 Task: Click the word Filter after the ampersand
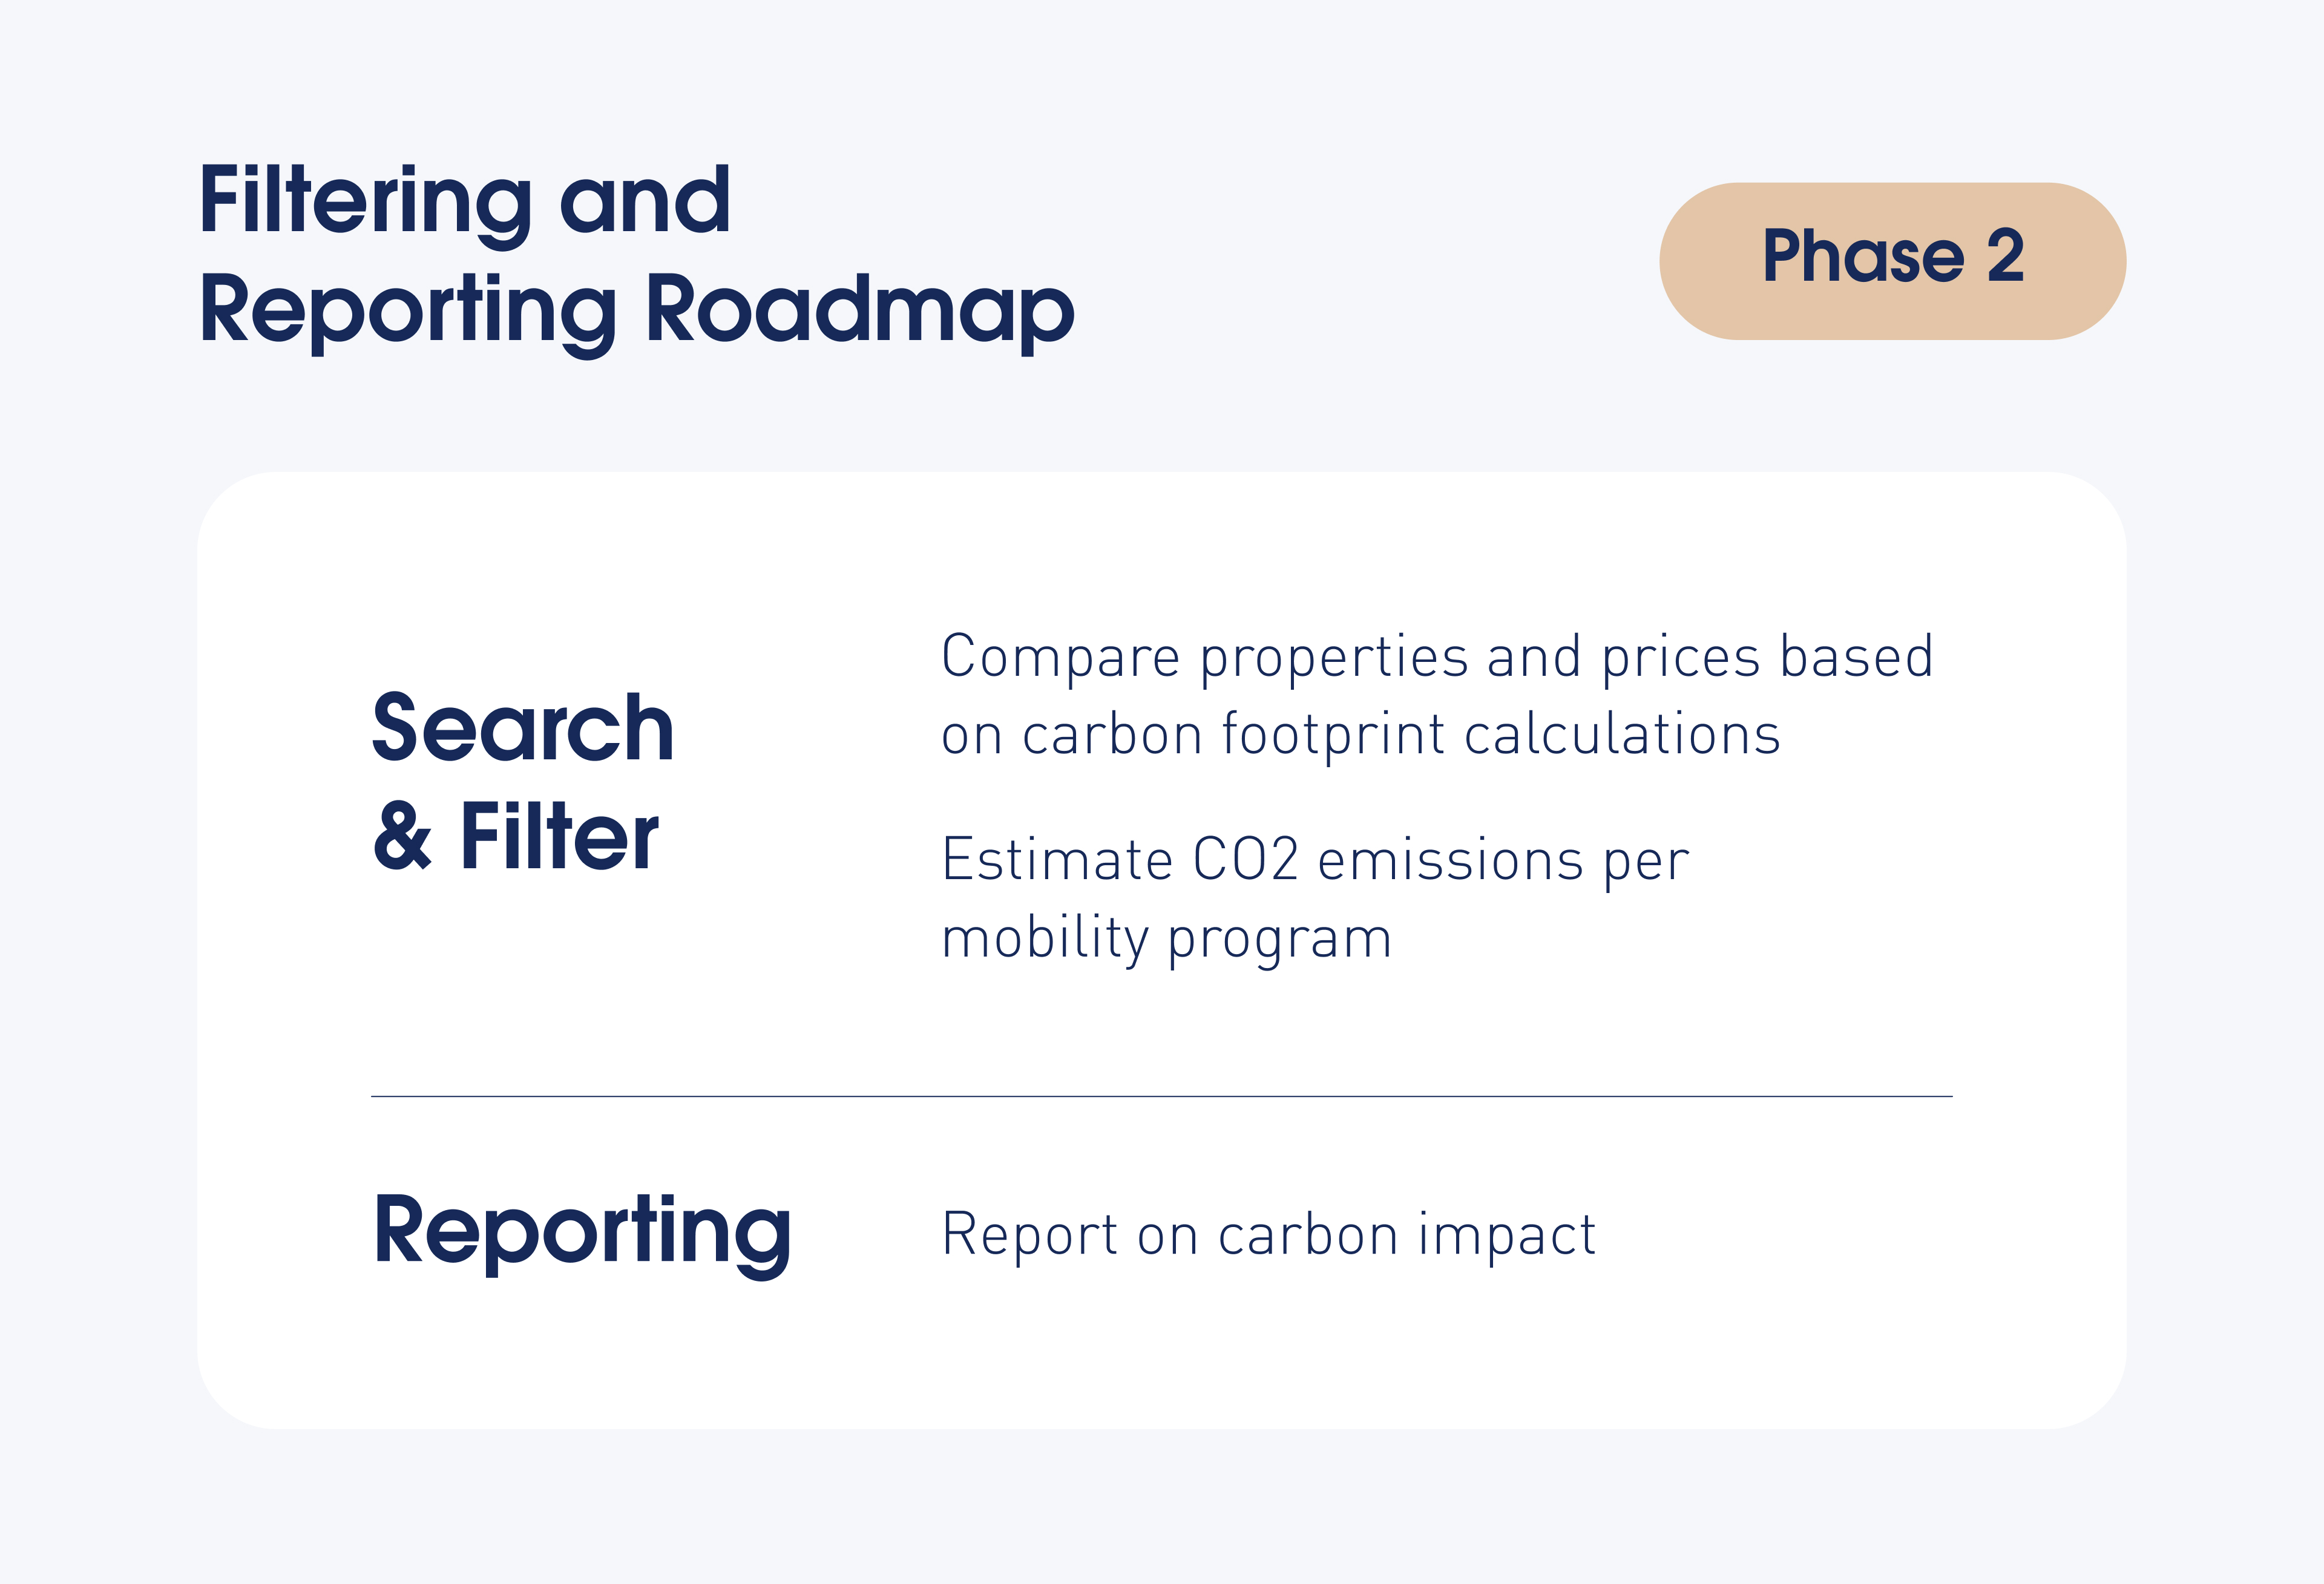(559, 836)
